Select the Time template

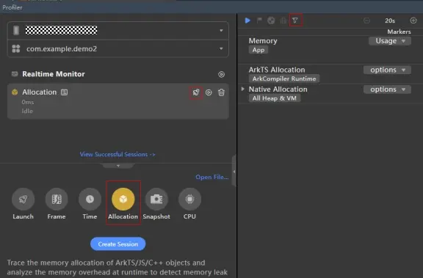click(x=90, y=204)
